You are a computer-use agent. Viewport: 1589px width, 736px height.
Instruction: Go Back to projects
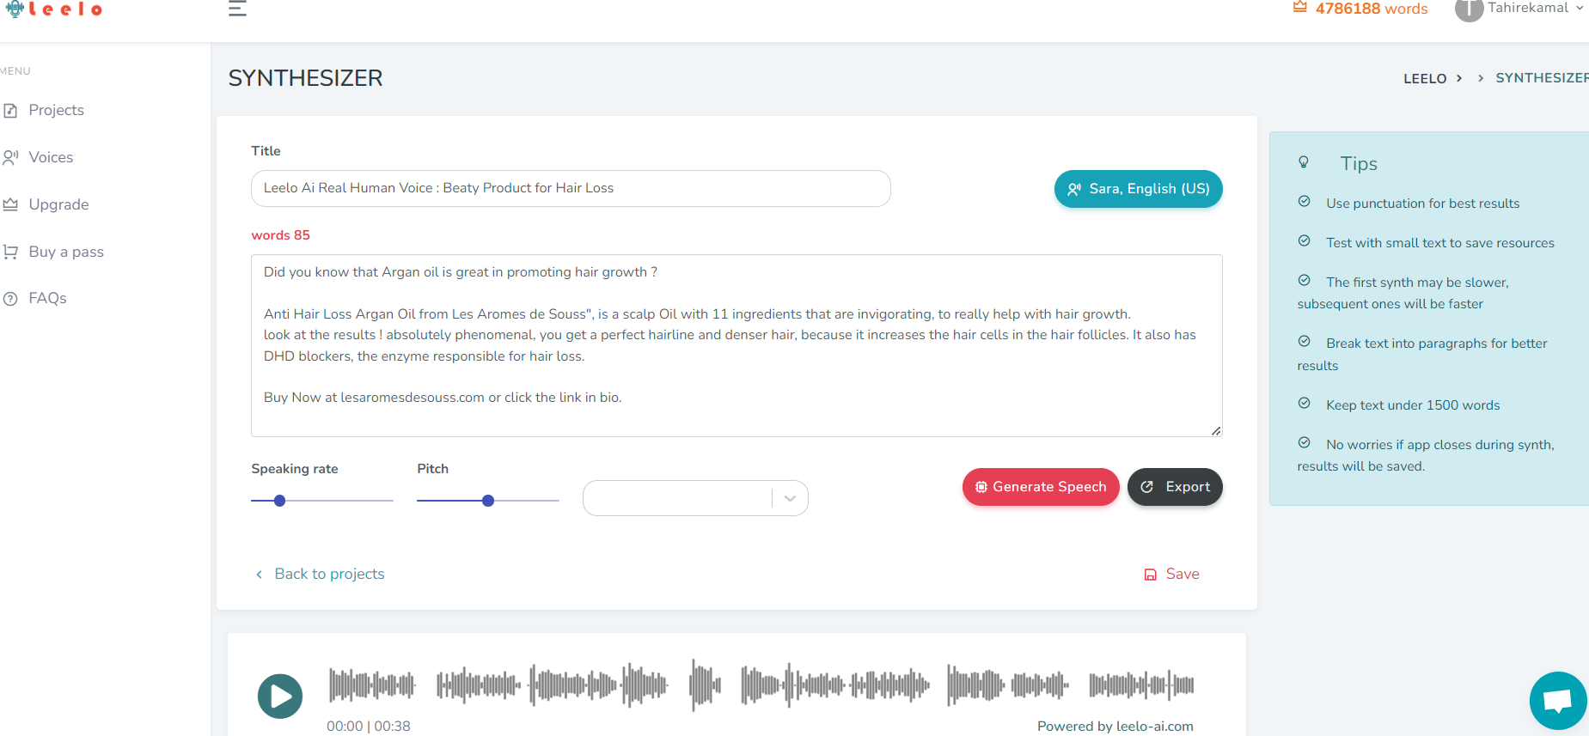(x=320, y=574)
